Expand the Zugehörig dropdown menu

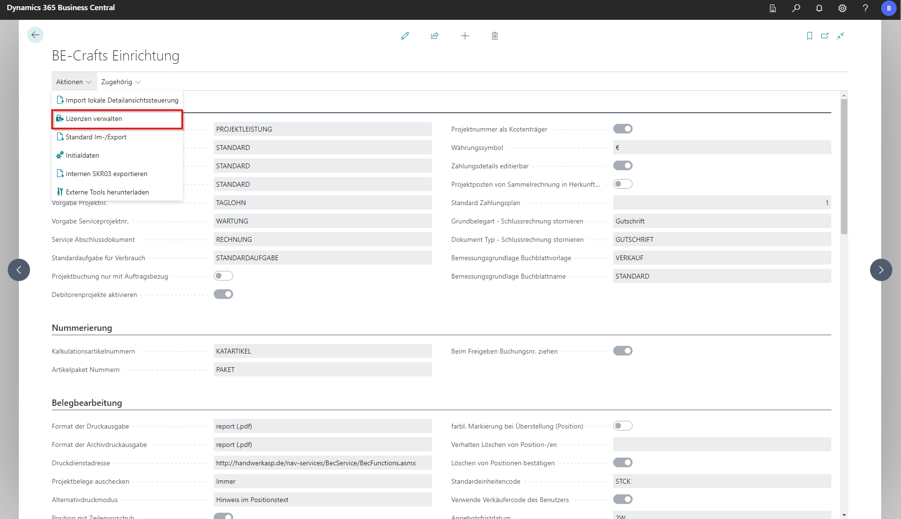121,82
